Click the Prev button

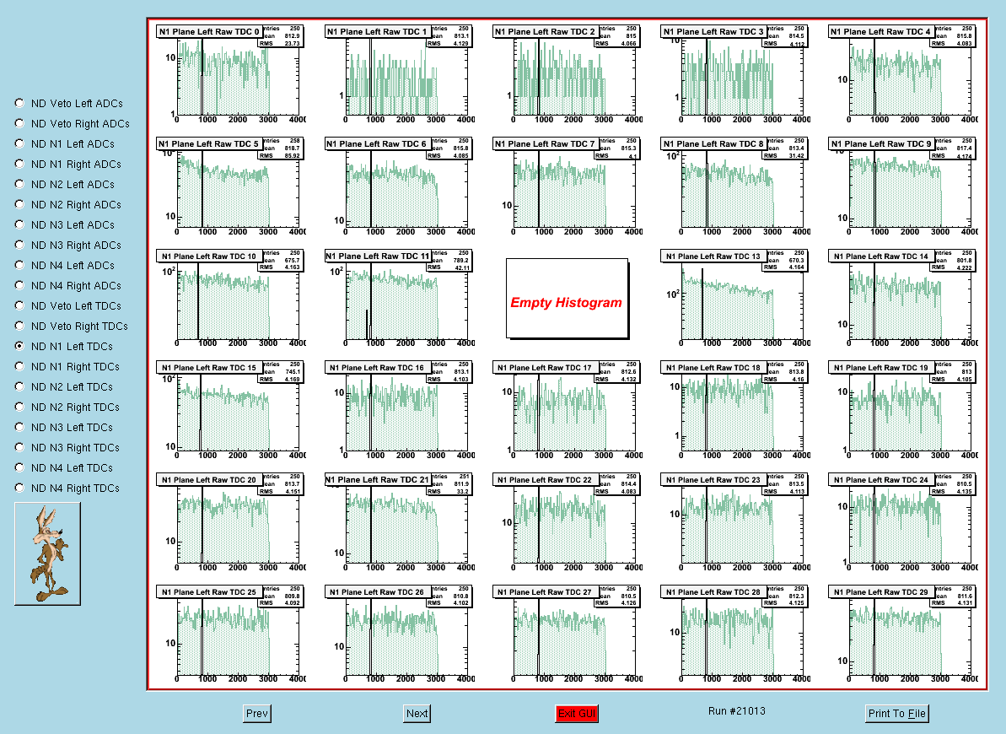(x=257, y=714)
